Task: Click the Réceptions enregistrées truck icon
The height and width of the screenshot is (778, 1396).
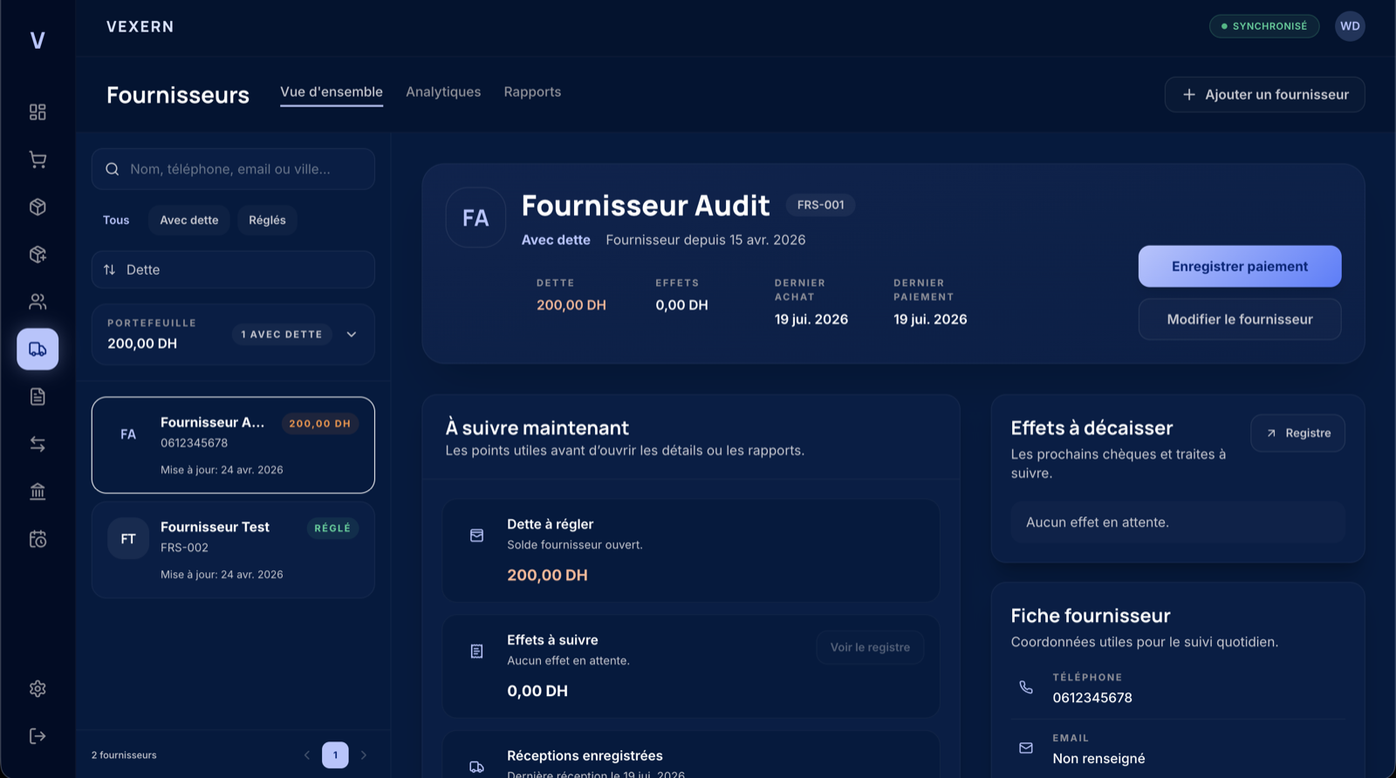Action: pos(476,767)
